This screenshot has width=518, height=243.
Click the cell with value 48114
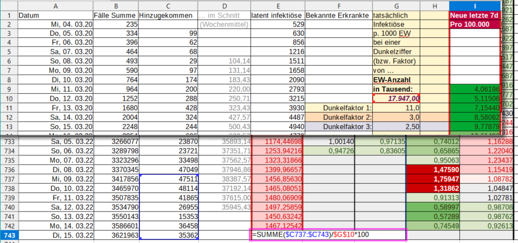click(168, 189)
